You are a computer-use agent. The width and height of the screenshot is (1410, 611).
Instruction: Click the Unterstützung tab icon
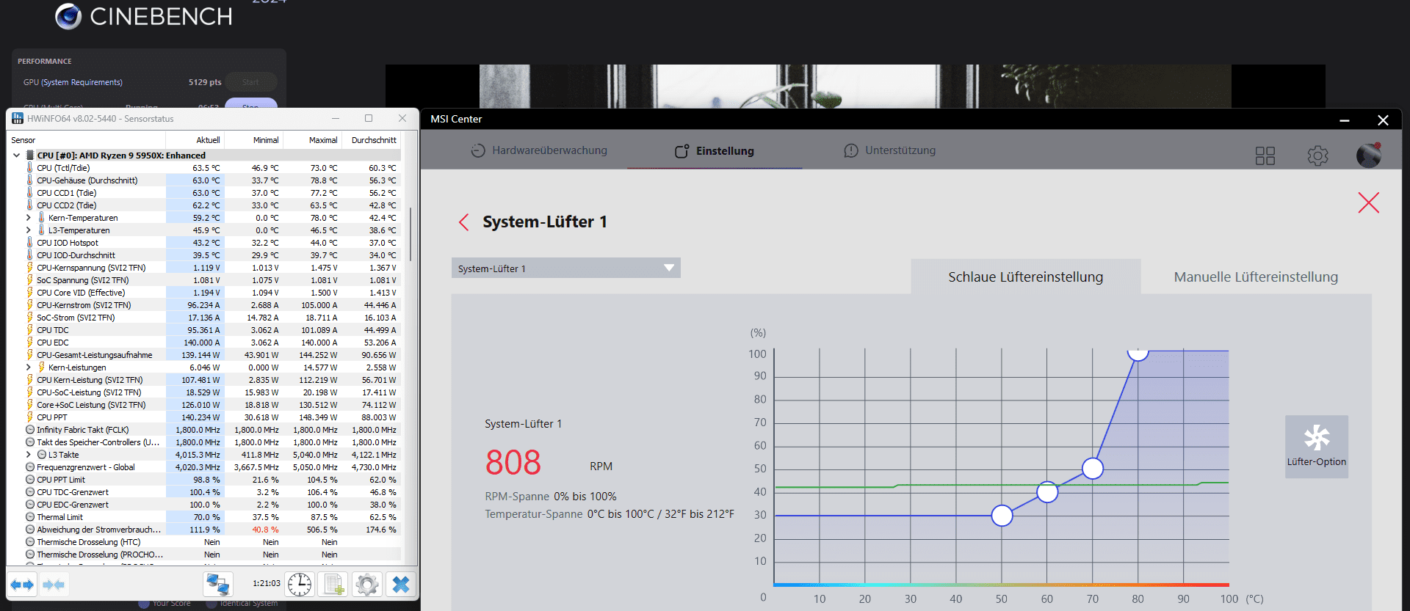click(851, 150)
